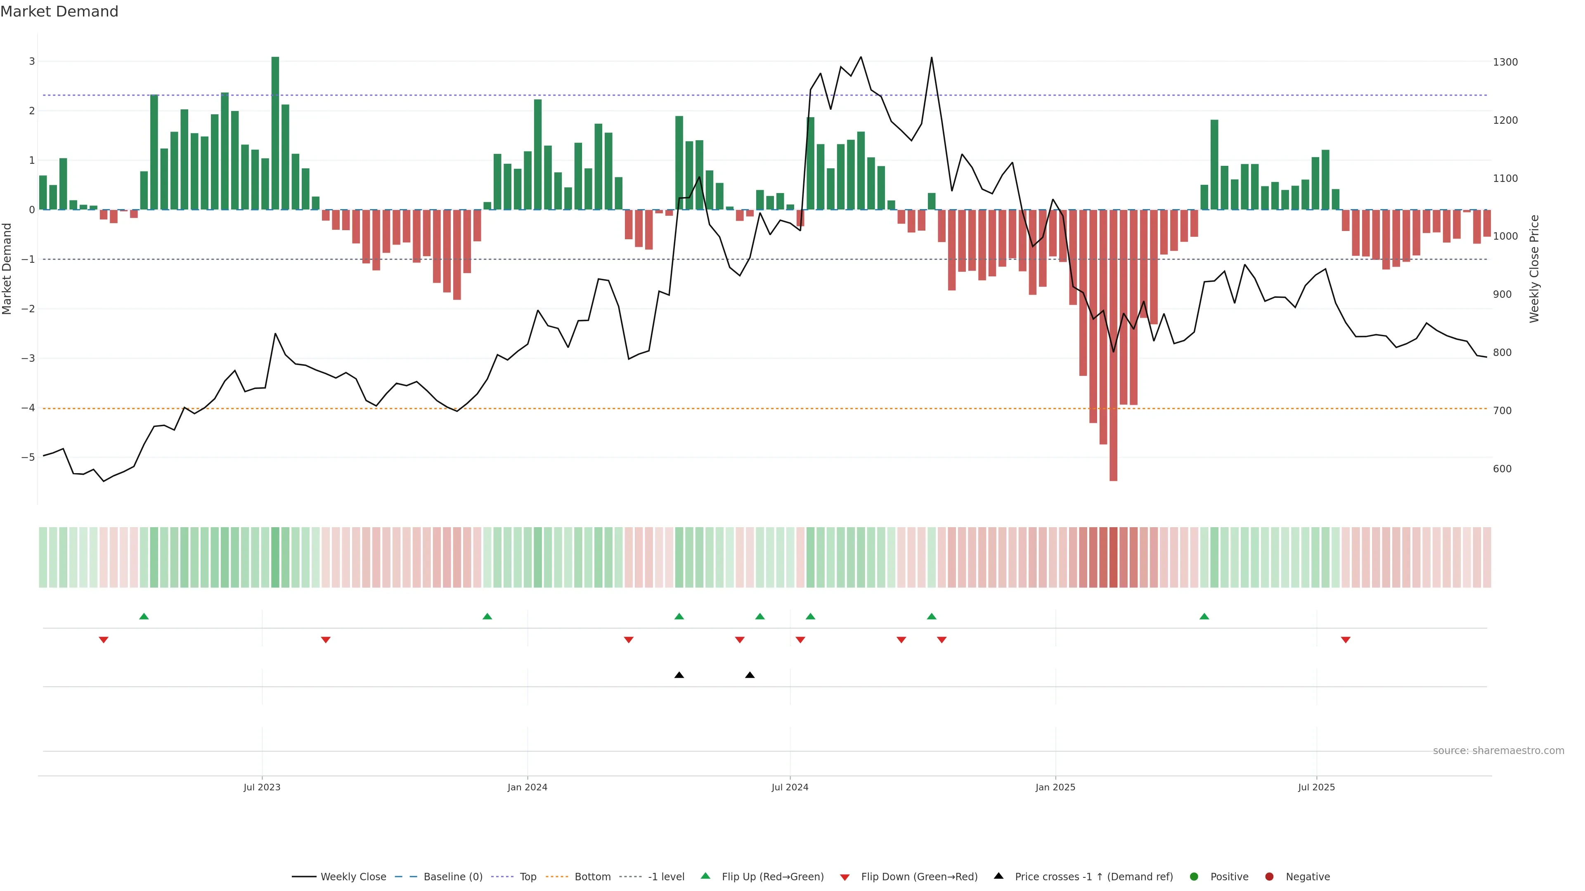Click the Market Demand chart title

point(59,12)
